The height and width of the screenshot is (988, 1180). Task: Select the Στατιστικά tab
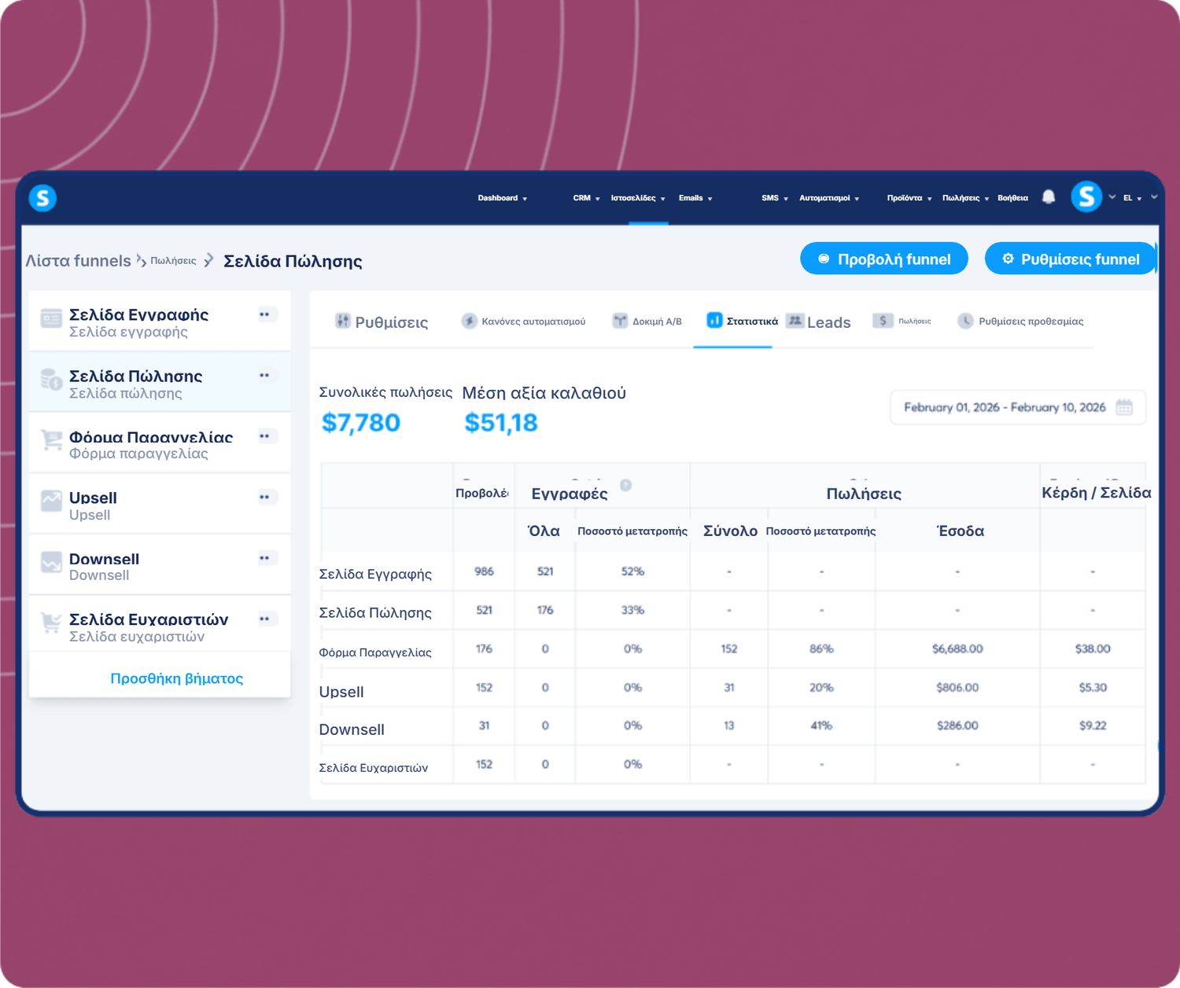point(742,321)
